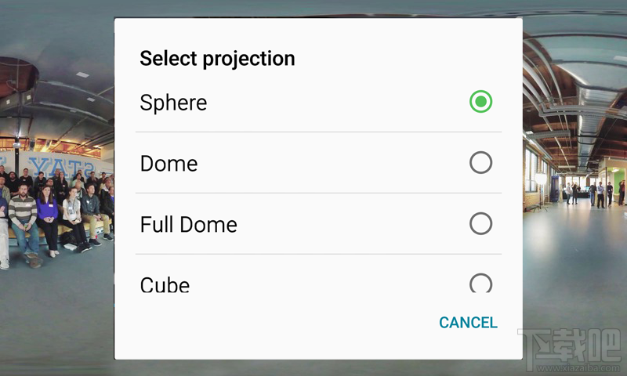
Task: Enable the Full Dome radio button
Action: [x=480, y=224]
